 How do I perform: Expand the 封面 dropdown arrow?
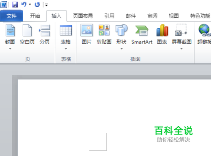(x=10, y=49)
